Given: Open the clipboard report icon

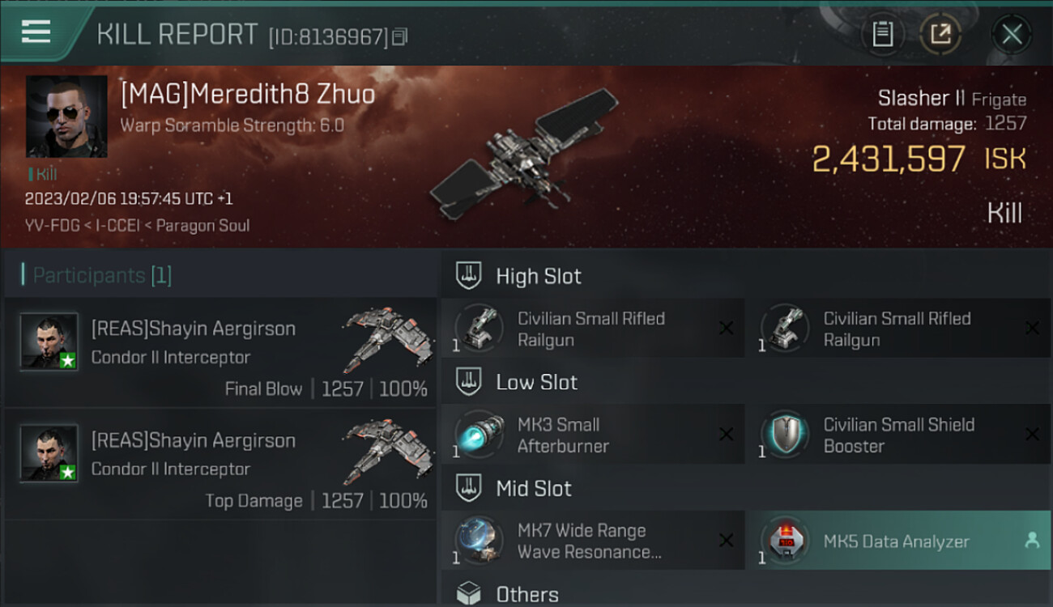Looking at the screenshot, I should [x=883, y=34].
